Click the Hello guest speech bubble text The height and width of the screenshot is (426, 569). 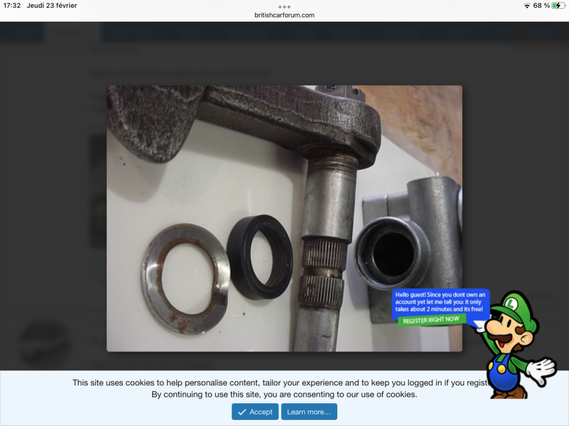coord(440,302)
